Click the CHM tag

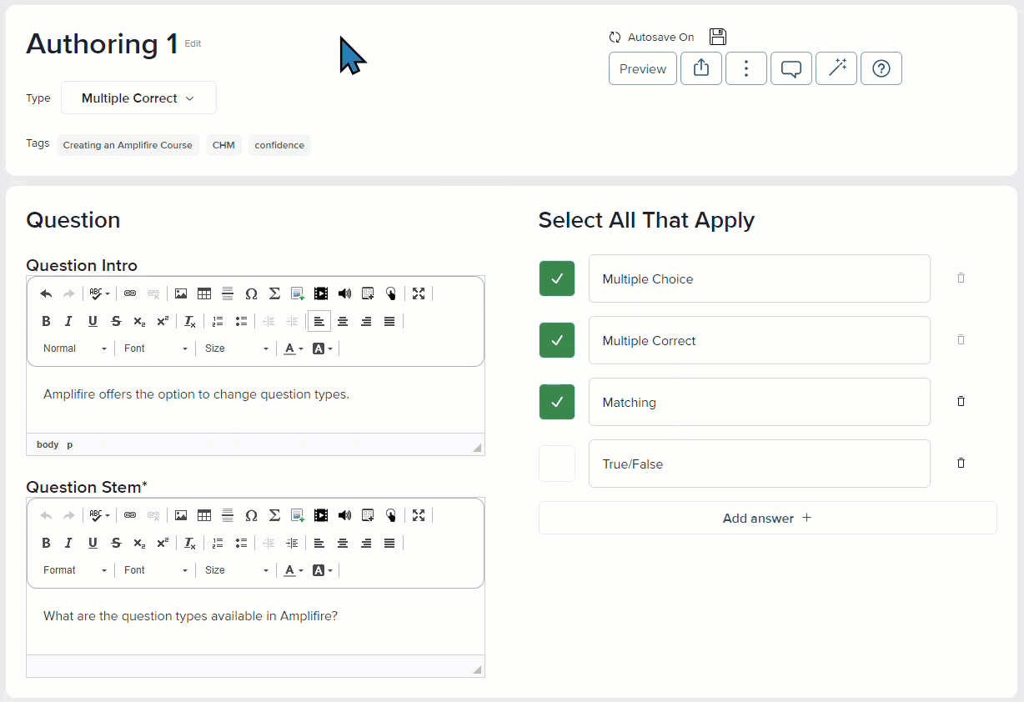(x=223, y=145)
